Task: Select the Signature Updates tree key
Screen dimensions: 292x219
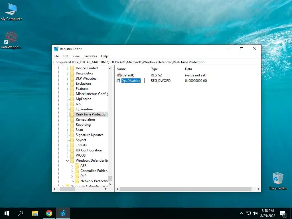Action: pos(89,135)
